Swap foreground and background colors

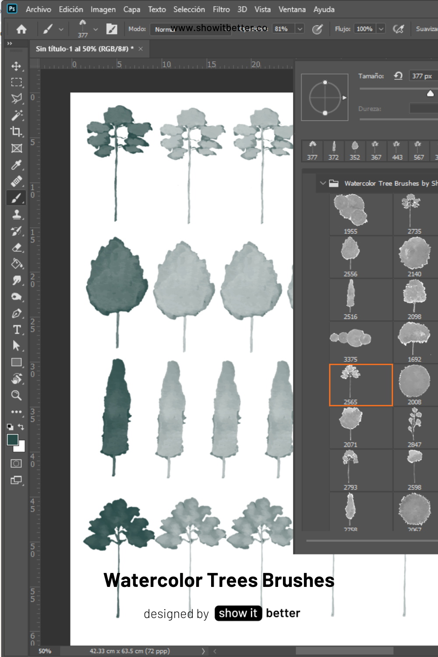[20, 427]
